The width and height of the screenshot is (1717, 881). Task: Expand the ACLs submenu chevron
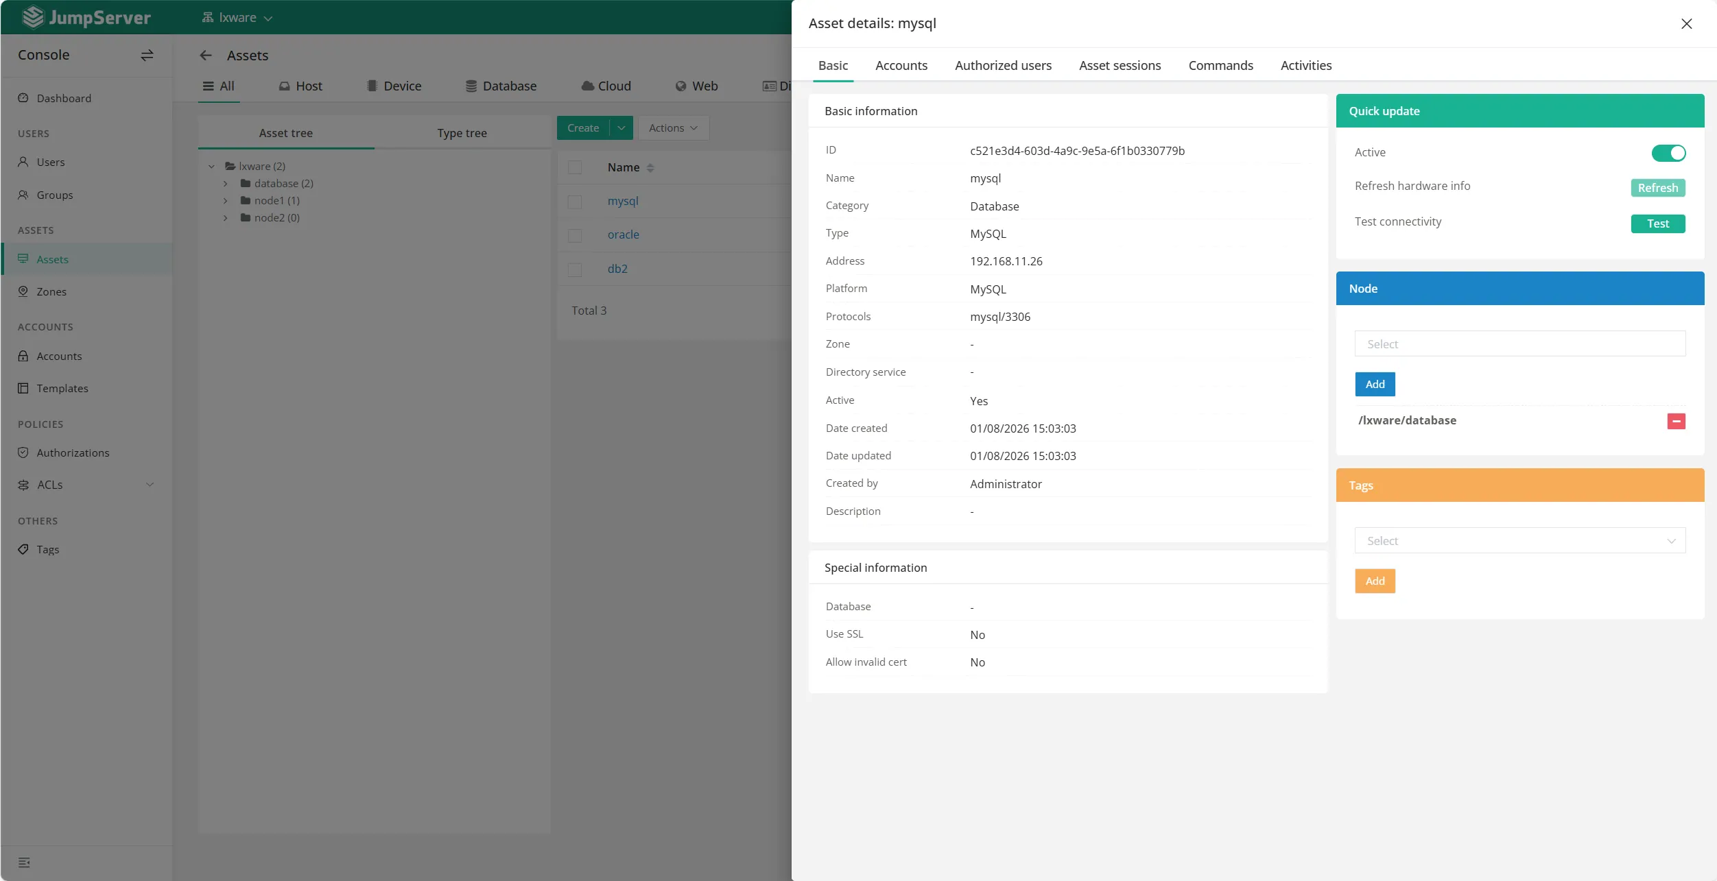[x=150, y=485]
